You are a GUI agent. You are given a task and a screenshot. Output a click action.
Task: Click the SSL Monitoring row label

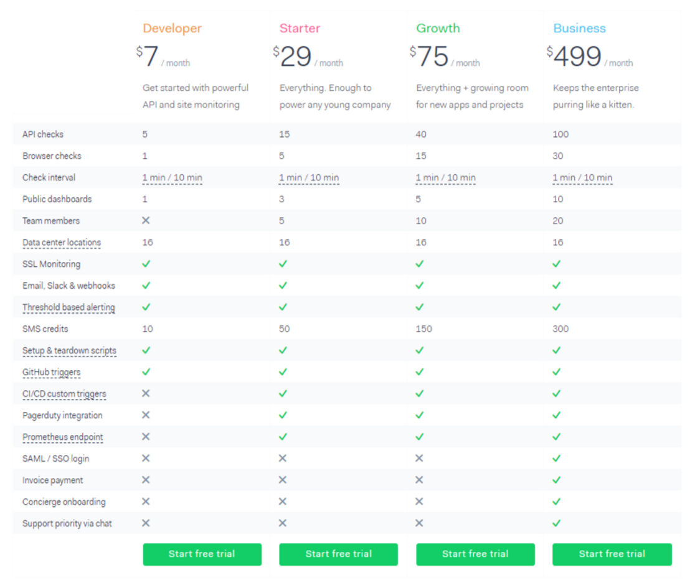click(x=52, y=264)
